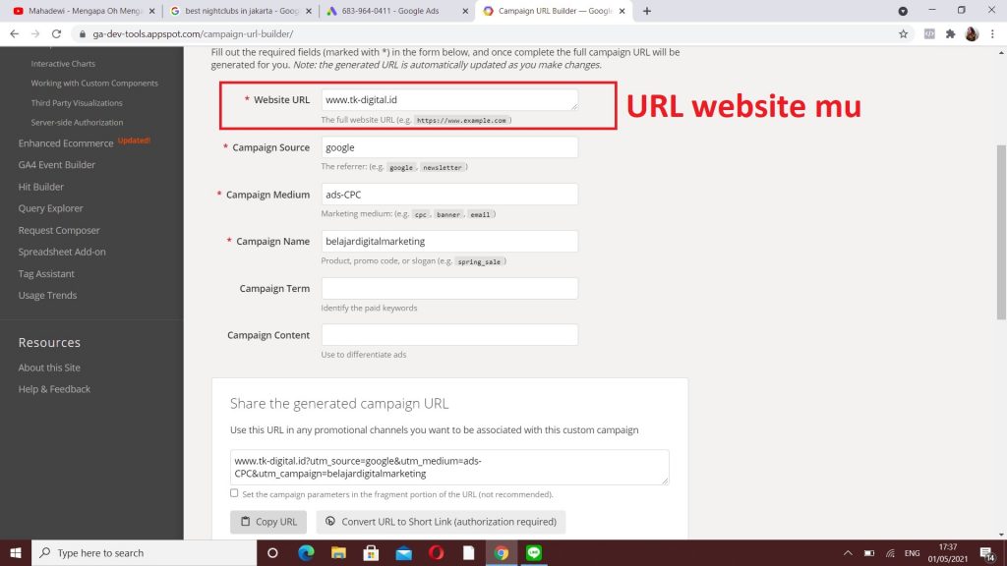Switch to the YouTube Mahadewi tab
1007x566 pixels.
(x=79, y=11)
